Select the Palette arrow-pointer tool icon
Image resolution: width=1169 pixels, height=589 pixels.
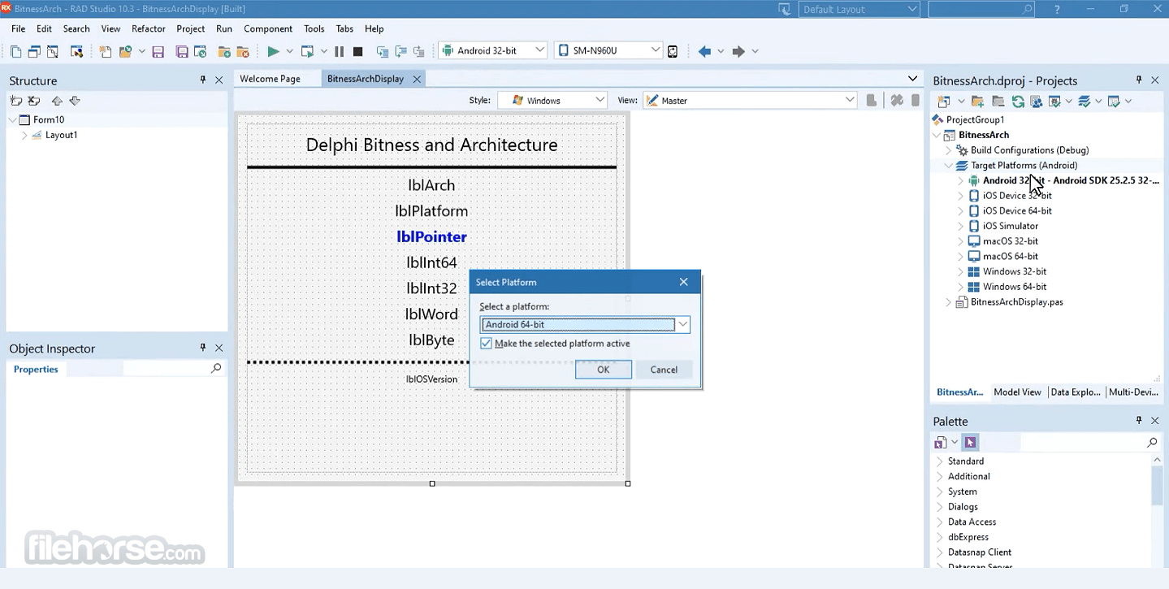(x=970, y=442)
